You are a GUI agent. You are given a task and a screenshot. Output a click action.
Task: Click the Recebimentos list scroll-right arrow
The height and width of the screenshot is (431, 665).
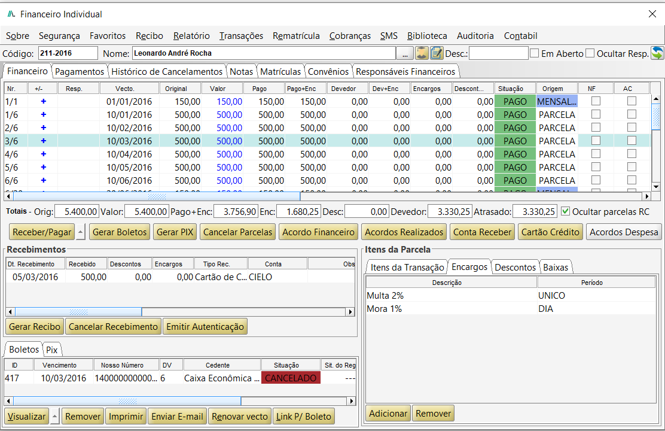click(350, 312)
